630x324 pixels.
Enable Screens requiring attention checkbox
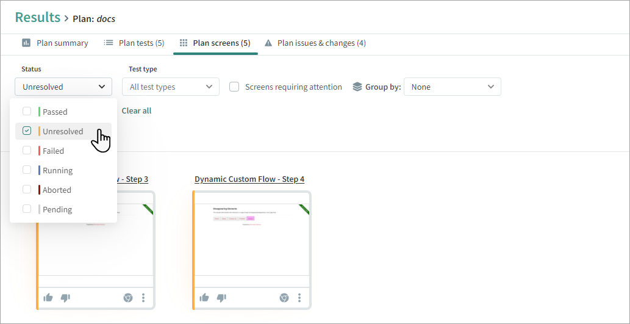pyautogui.click(x=234, y=87)
